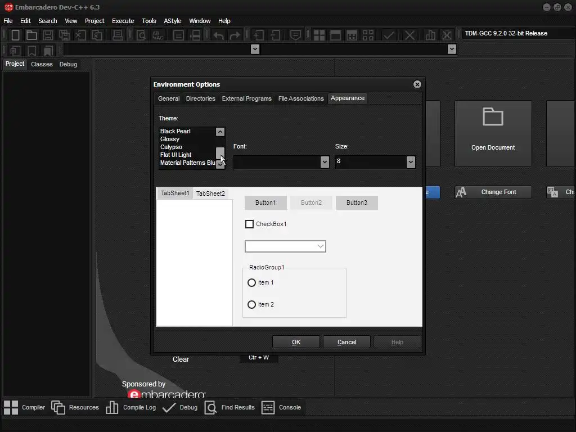Open the Execute menu
This screenshot has height=432, width=576.
tap(123, 21)
